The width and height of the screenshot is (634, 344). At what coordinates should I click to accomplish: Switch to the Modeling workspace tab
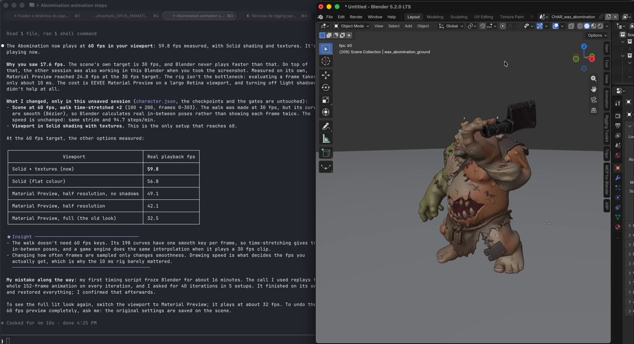pyautogui.click(x=435, y=17)
